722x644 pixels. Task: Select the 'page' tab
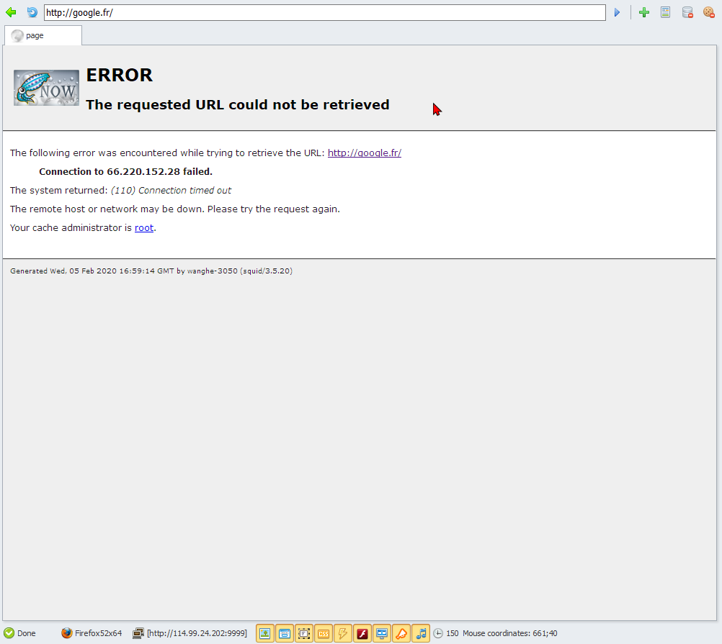[43, 35]
